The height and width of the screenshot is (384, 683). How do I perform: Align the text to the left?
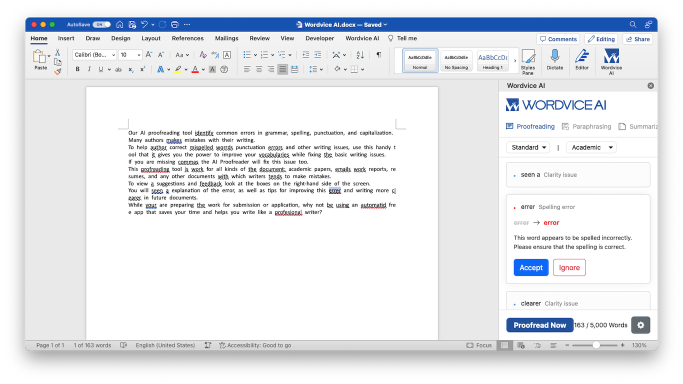(247, 69)
